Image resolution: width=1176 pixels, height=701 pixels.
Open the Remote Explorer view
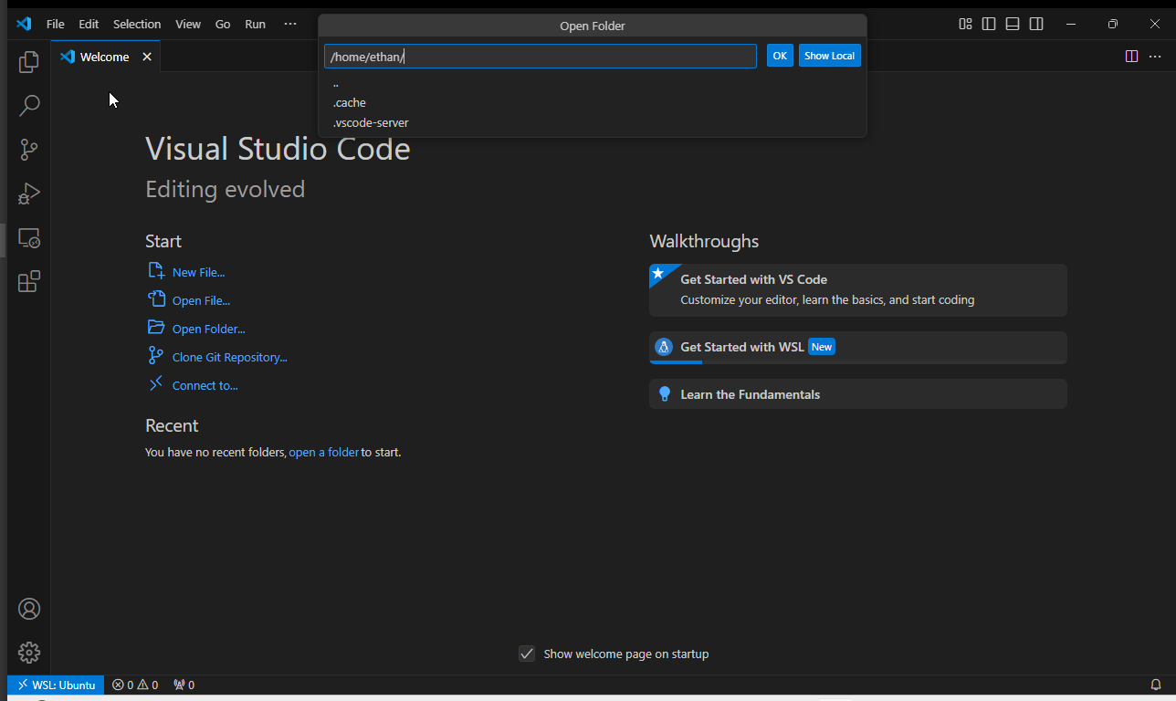29,238
